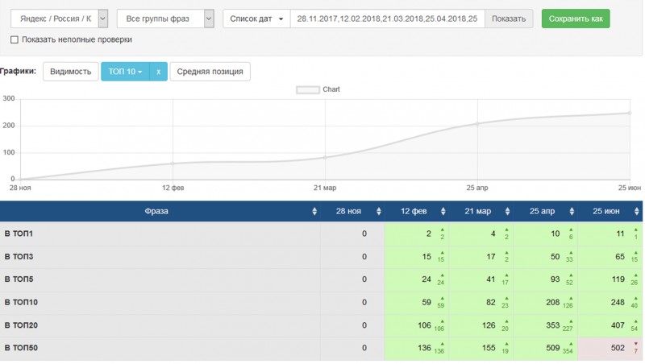Viewport: 645px width, 364px height.
Task: Open the Все группы фраз dropdown
Action: click(x=165, y=19)
